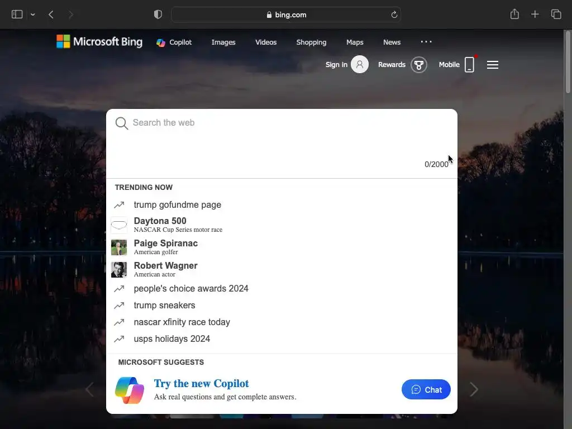Image resolution: width=572 pixels, height=429 pixels.
Task: Select trending "trump gofundme page"
Action: 177,204
